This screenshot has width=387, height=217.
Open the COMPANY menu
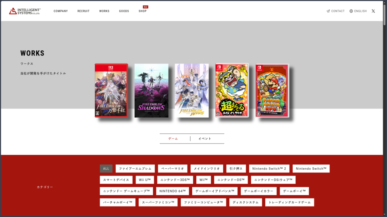pos(61,11)
